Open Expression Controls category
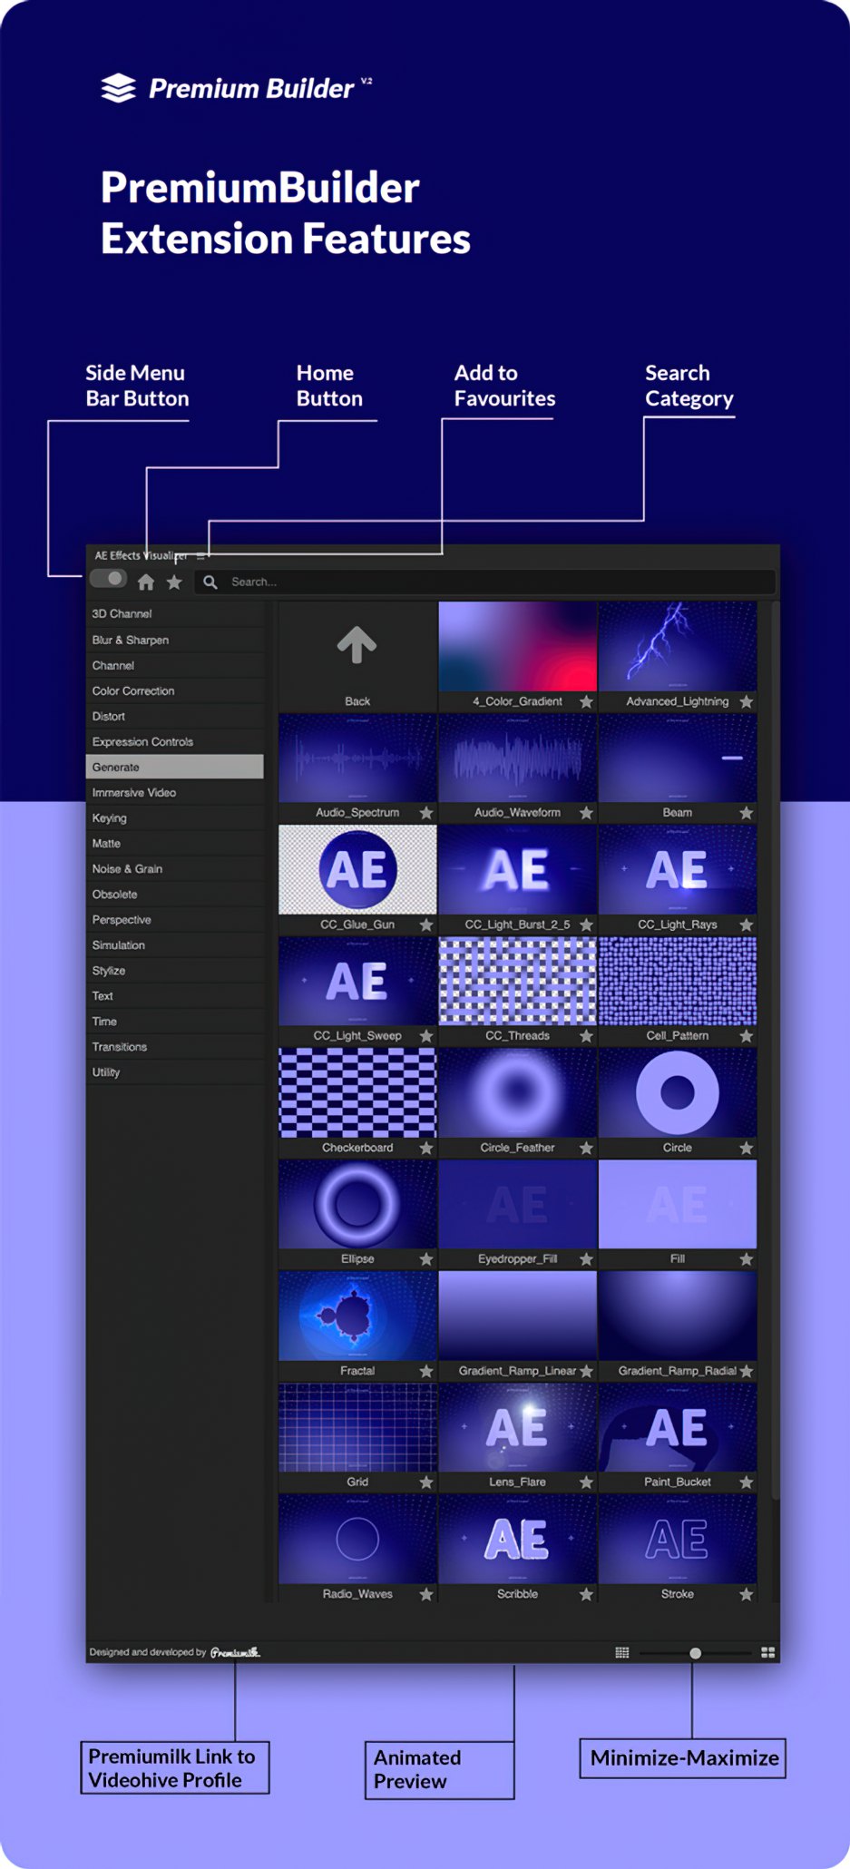The image size is (850, 1869). pyautogui.click(x=175, y=741)
